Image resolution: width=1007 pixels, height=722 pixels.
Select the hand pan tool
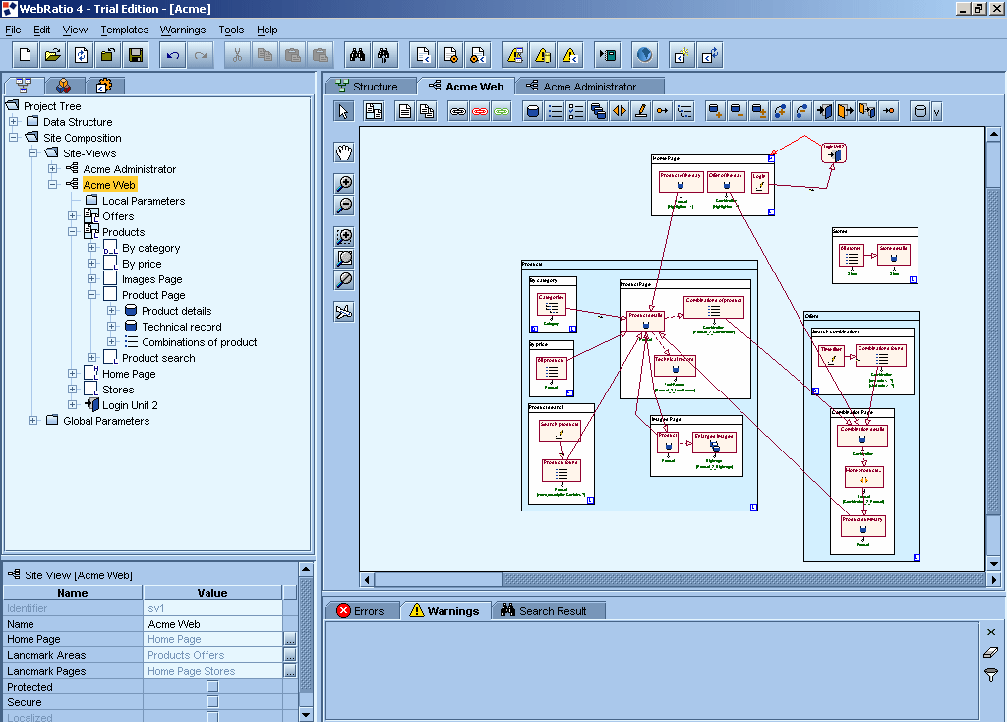pos(345,152)
